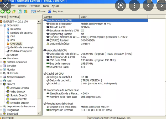Open the Sensor tree item
Viewport: 166px width, 119px height.
pyautogui.click(x=14, y=55)
